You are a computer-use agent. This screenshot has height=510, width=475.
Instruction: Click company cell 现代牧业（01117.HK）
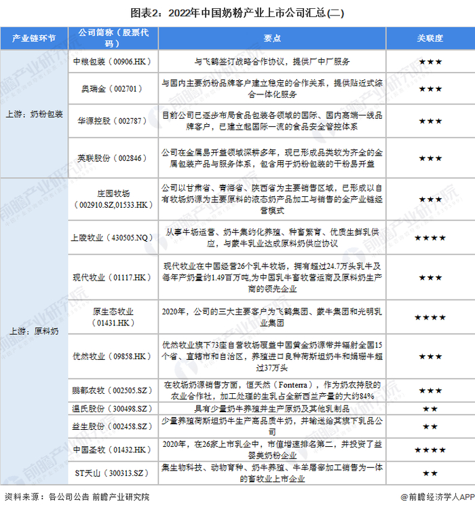pos(113,278)
